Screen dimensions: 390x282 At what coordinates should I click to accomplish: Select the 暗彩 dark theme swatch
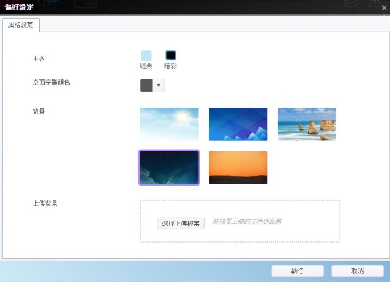coord(171,56)
